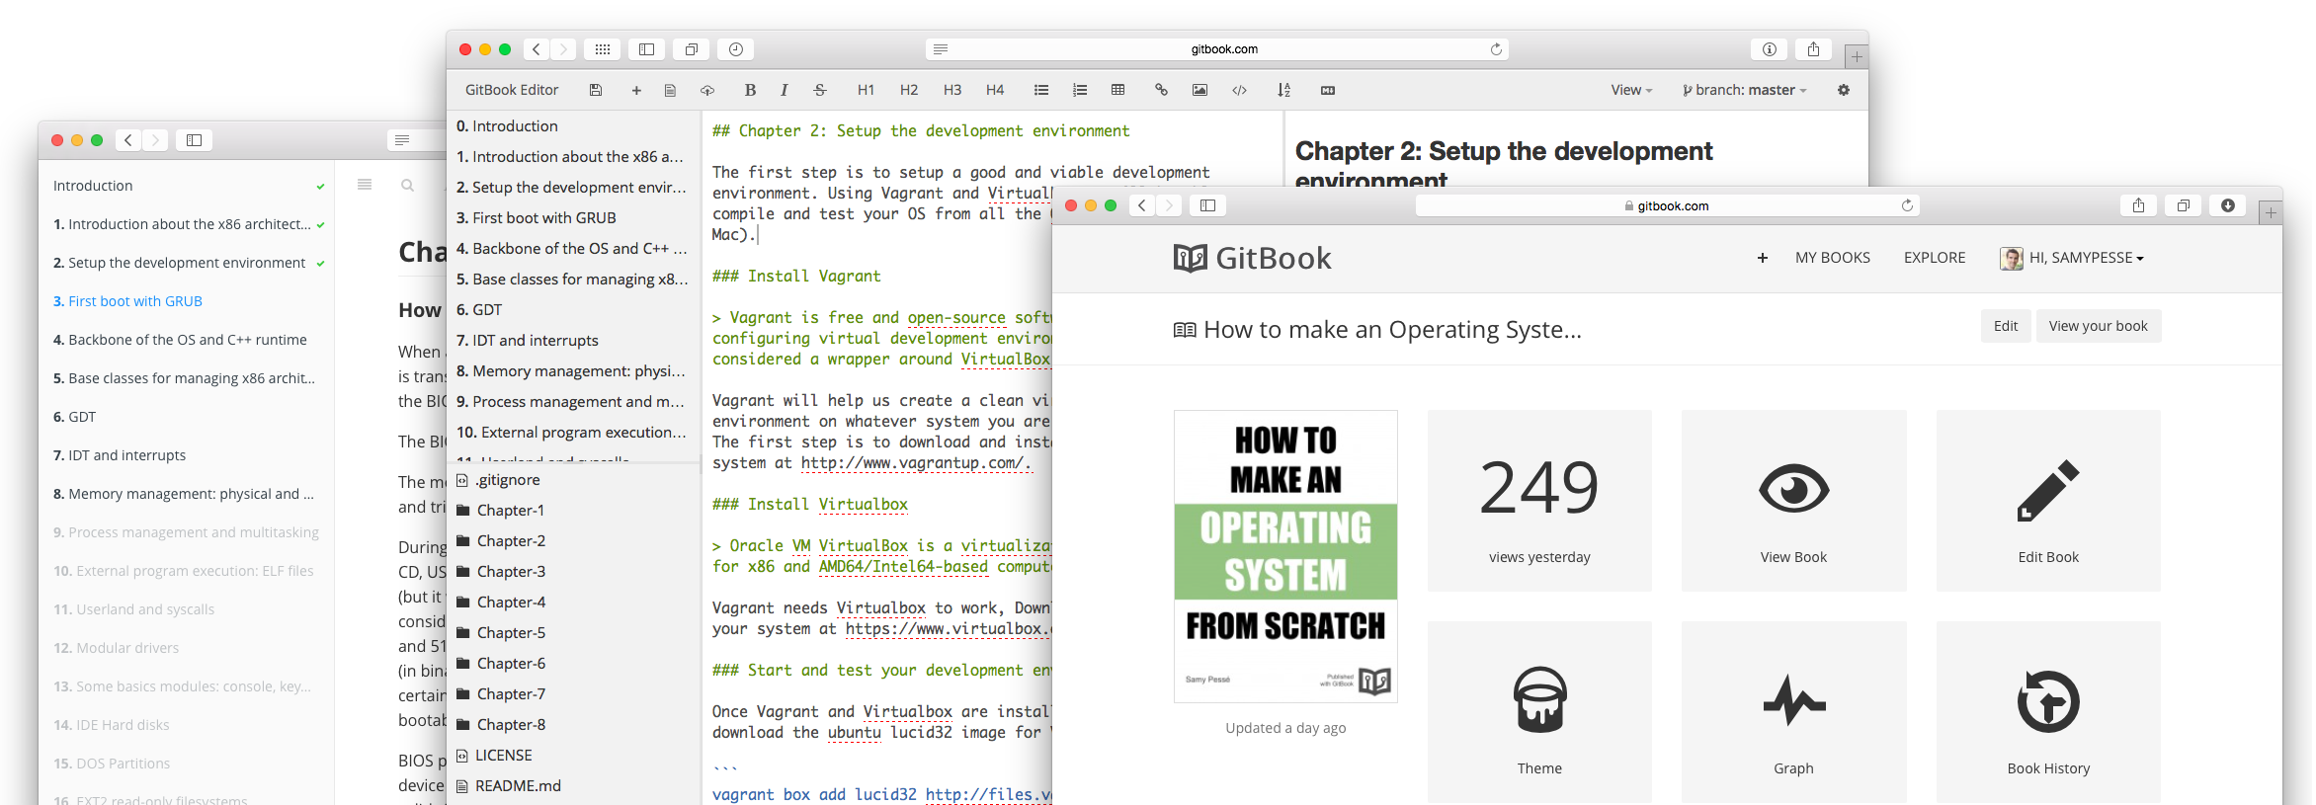Select '0. Introduction' in editor summary
Image resolution: width=2316 pixels, height=805 pixels.
(x=507, y=126)
